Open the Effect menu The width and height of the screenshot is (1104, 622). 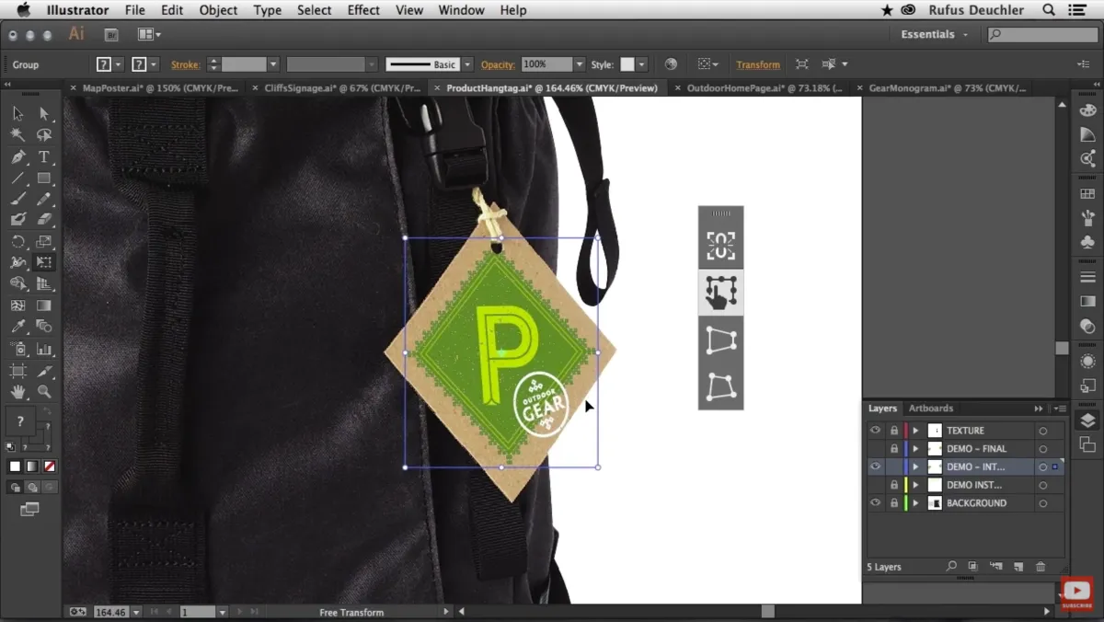click(363, 10)
